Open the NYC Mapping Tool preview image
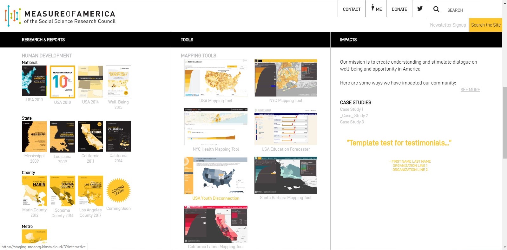This screenshot has height=250, width=507. (x=286, y=78)
